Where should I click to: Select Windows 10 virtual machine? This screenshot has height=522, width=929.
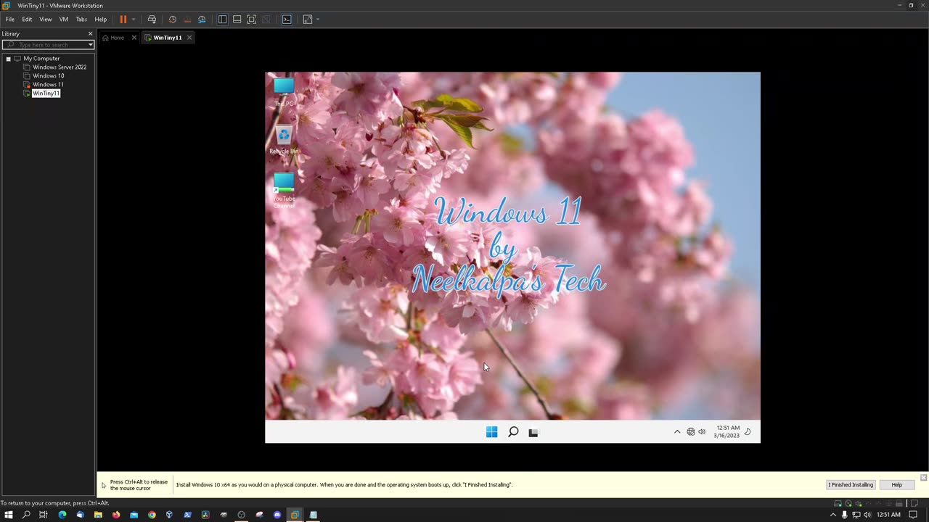[x=48, y=76]
